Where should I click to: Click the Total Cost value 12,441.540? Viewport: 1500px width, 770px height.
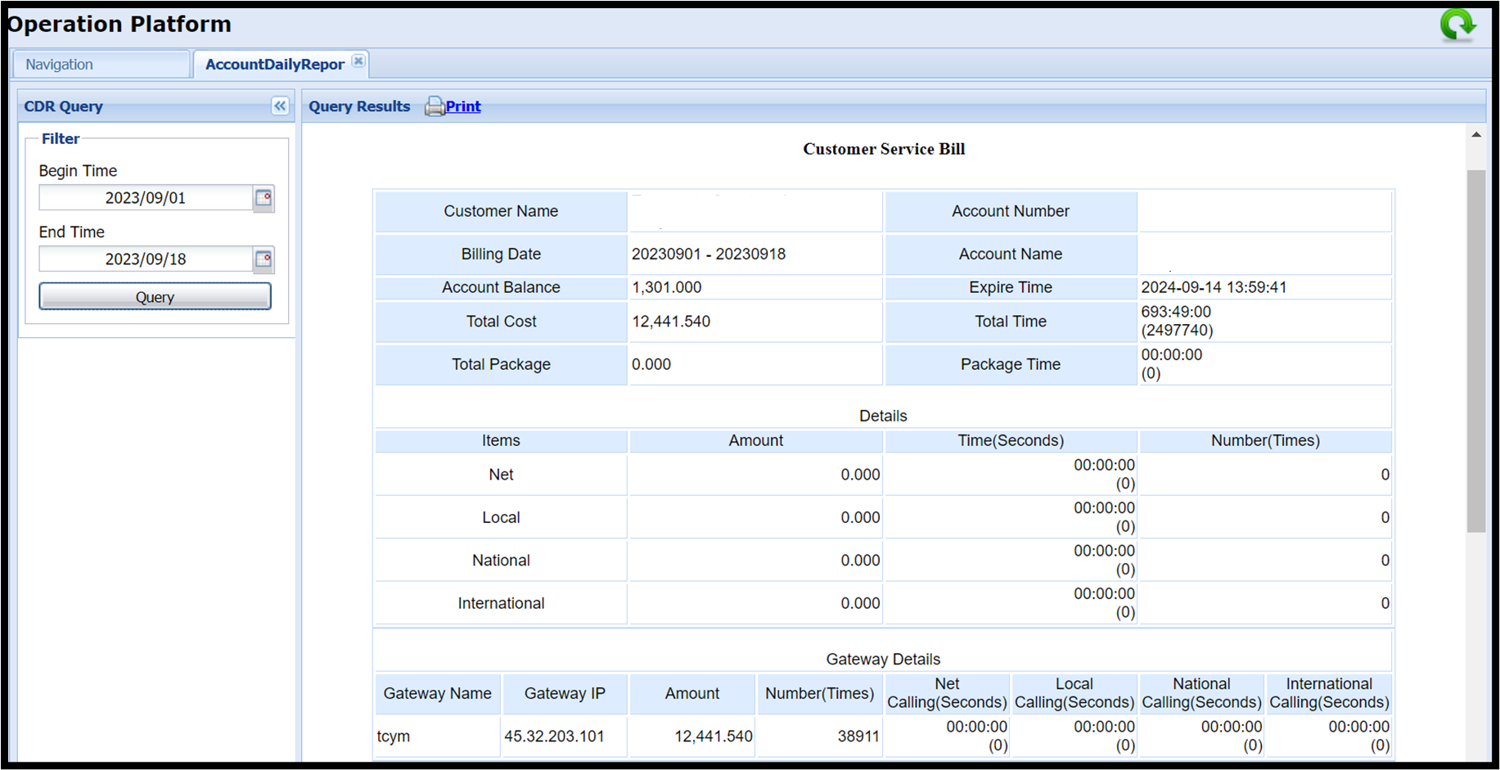click(x=671, y=322)
